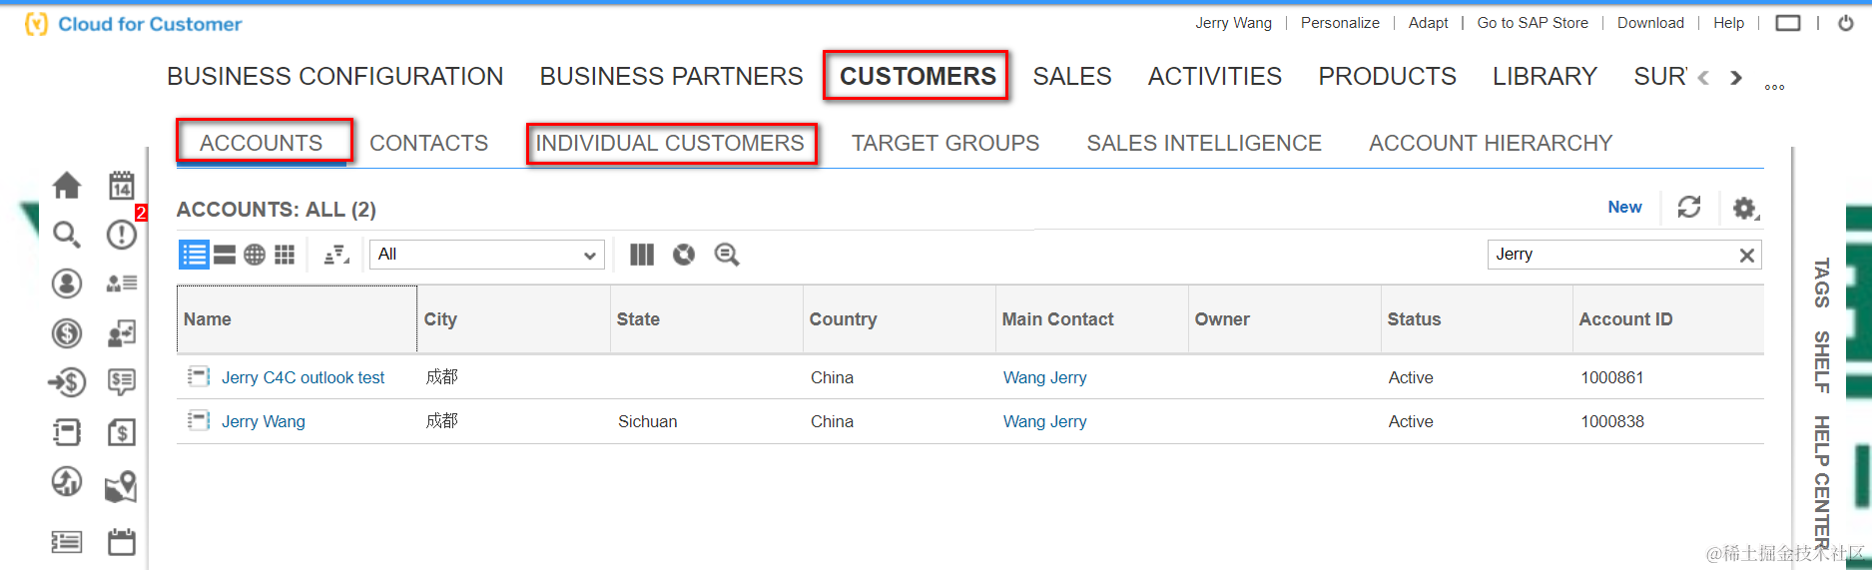Open the dollar speech bubble quote icon
The image size is (1872, 570).
point(122,382)
